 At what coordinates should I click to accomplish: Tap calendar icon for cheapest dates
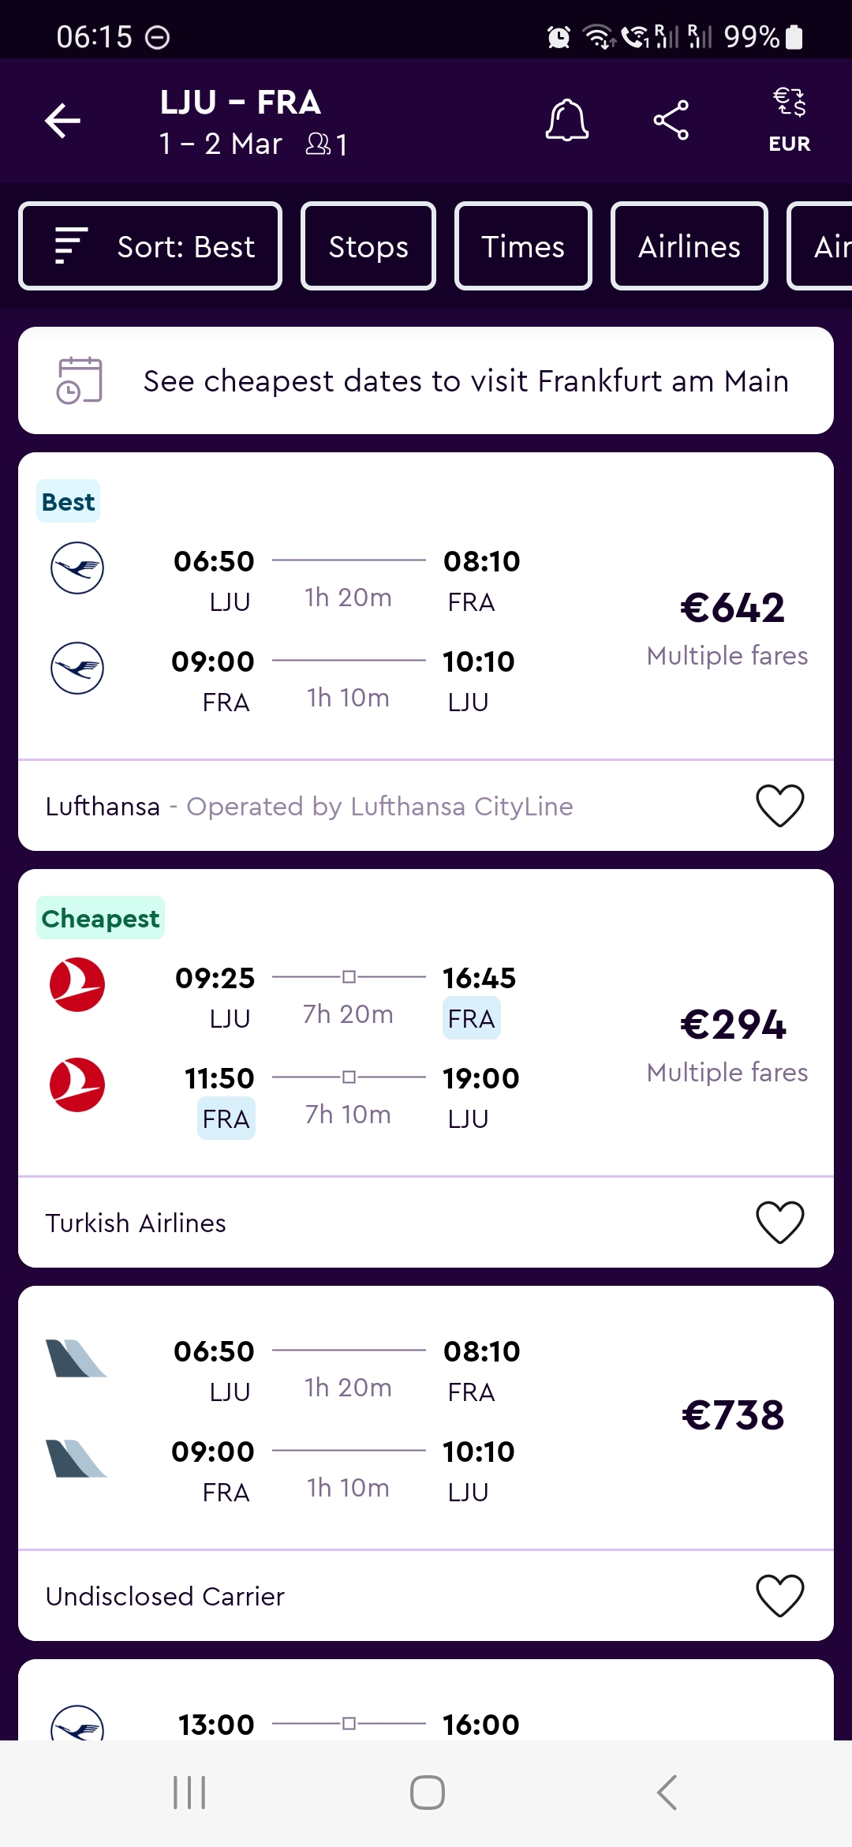pos(79,380)
